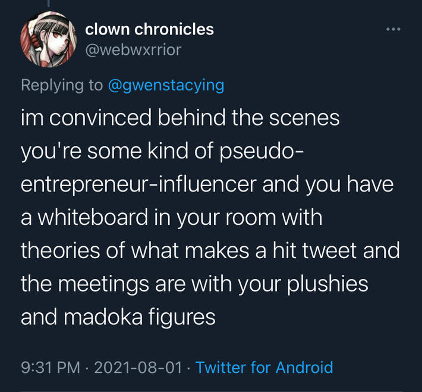The width and height of the screenshot is (422, 392).
Task: Click the 2021-08-01 tweet date
Action: click(x=138, y=367)
